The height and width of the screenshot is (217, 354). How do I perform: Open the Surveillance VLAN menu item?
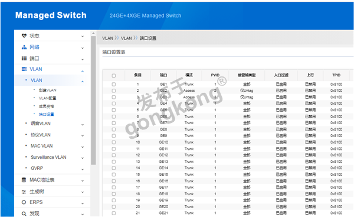(x=48, y=157)
